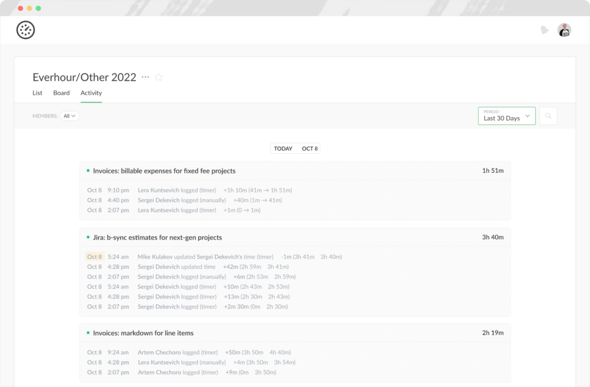590x387 pixels.
Task: Open project options via the ellipsis icon
Action: [x=145, y=77]
